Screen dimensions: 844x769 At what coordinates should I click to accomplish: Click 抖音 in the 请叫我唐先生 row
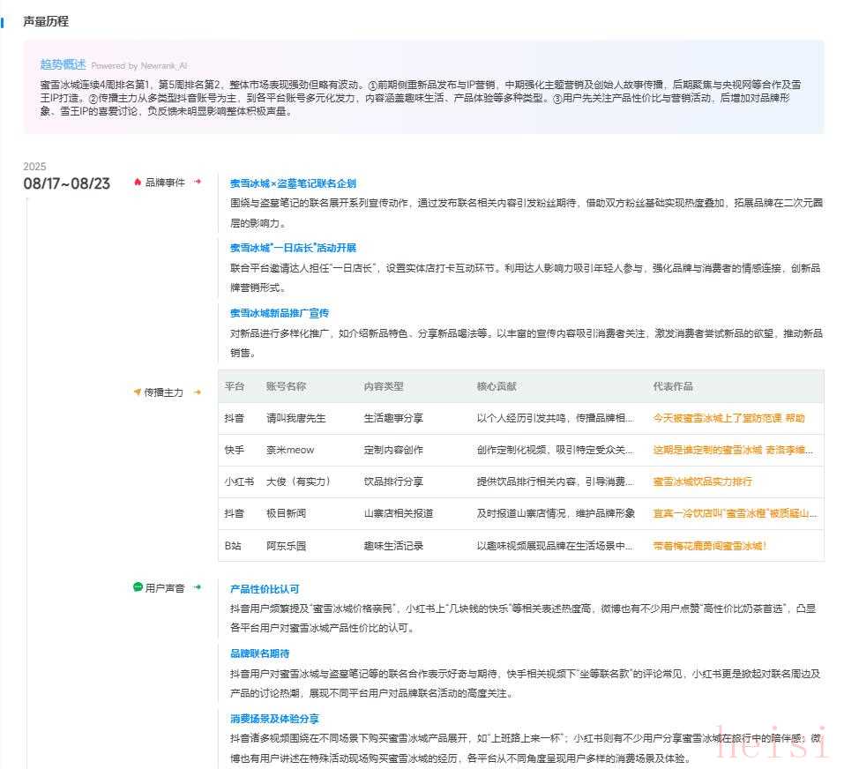tap(235, 418)
